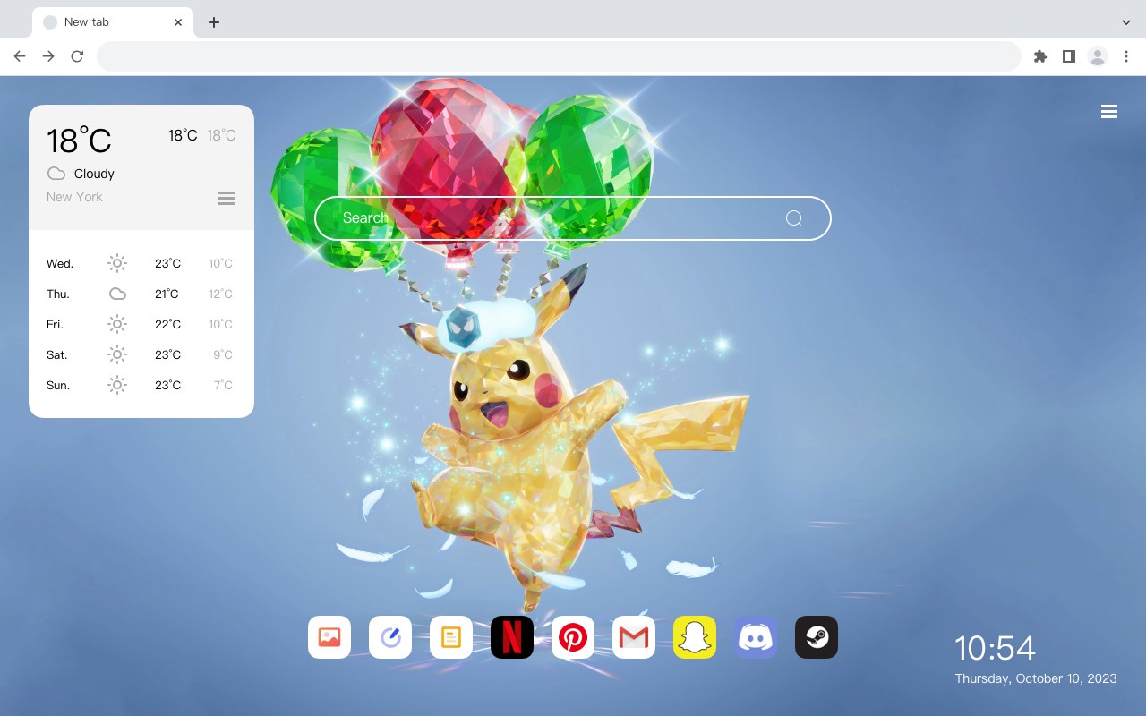The image size is (1146, 716).
Task: Click the Cloudy condition label
Action: [94, 174]
